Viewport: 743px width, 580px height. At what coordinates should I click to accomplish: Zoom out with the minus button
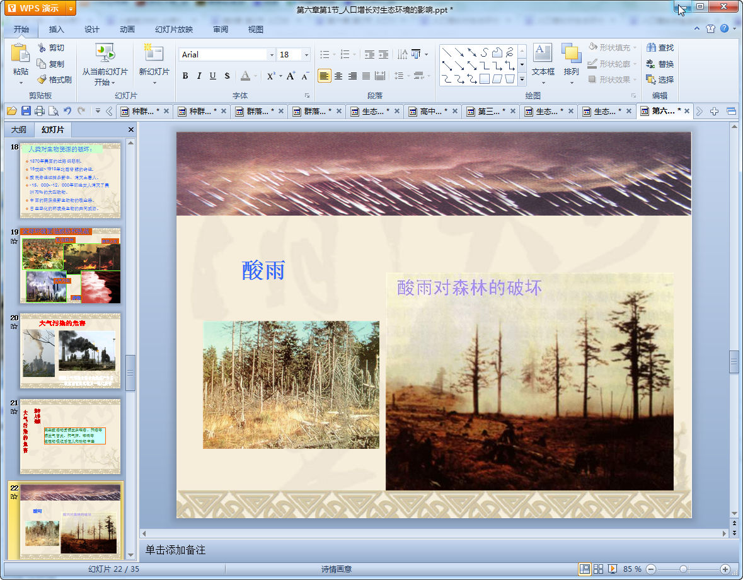pos(651,569)
